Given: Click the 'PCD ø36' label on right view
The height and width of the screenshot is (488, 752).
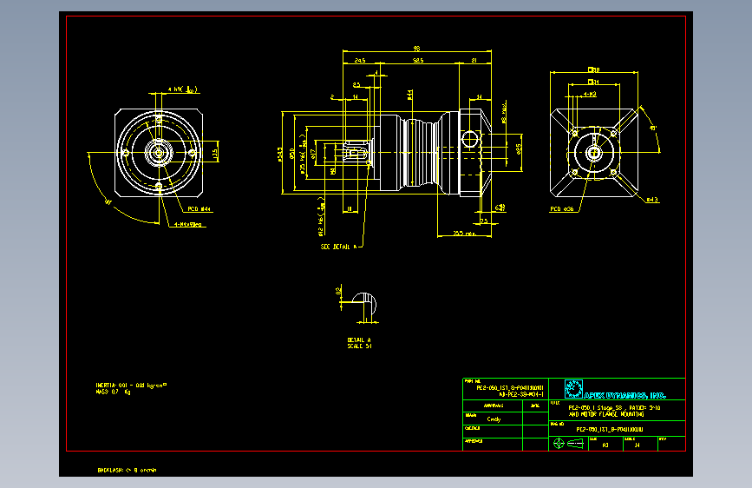Looking at the screenshot, I should [561, 209].
